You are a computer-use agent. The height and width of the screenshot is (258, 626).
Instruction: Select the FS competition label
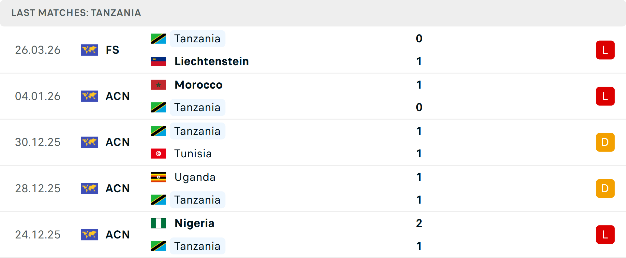112,50
